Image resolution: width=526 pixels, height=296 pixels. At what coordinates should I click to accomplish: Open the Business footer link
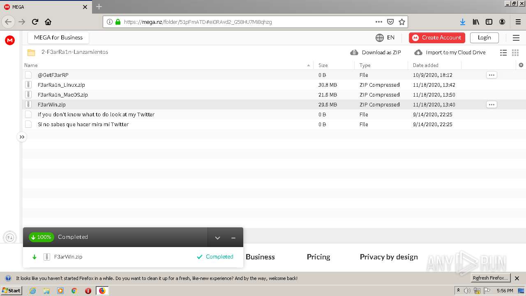pyautogui.click(x=260, y=257)
